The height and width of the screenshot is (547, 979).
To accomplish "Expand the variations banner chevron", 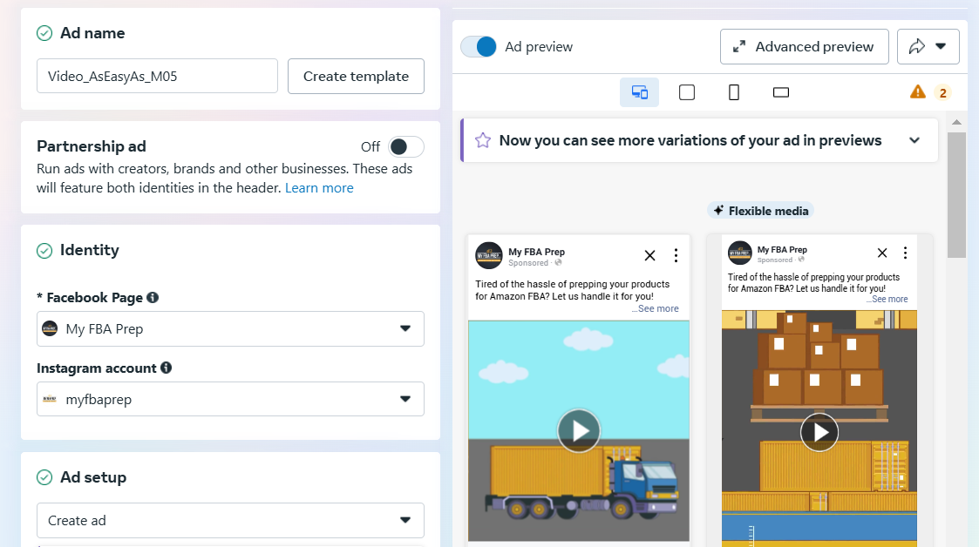I will click(x=914, y=140).
